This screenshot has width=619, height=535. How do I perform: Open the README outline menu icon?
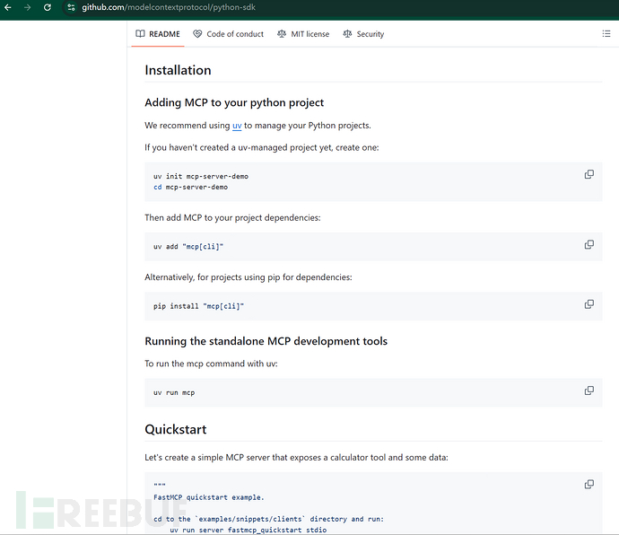tap(606, 34)
